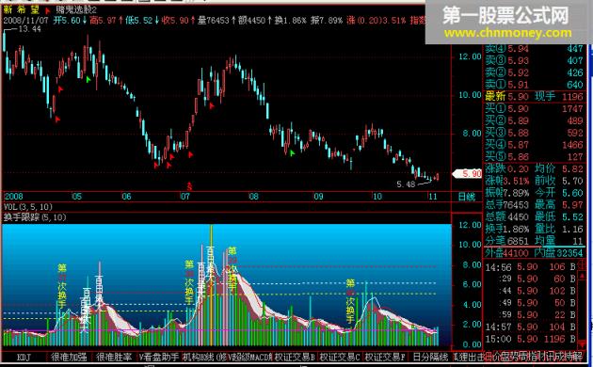
Task: Click the 15:00 5.90 1196 trade row
Action: point(531,339)
